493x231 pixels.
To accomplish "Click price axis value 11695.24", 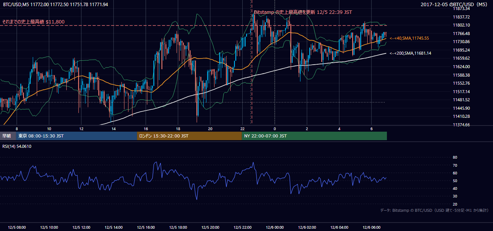I will tap(461, 50).
